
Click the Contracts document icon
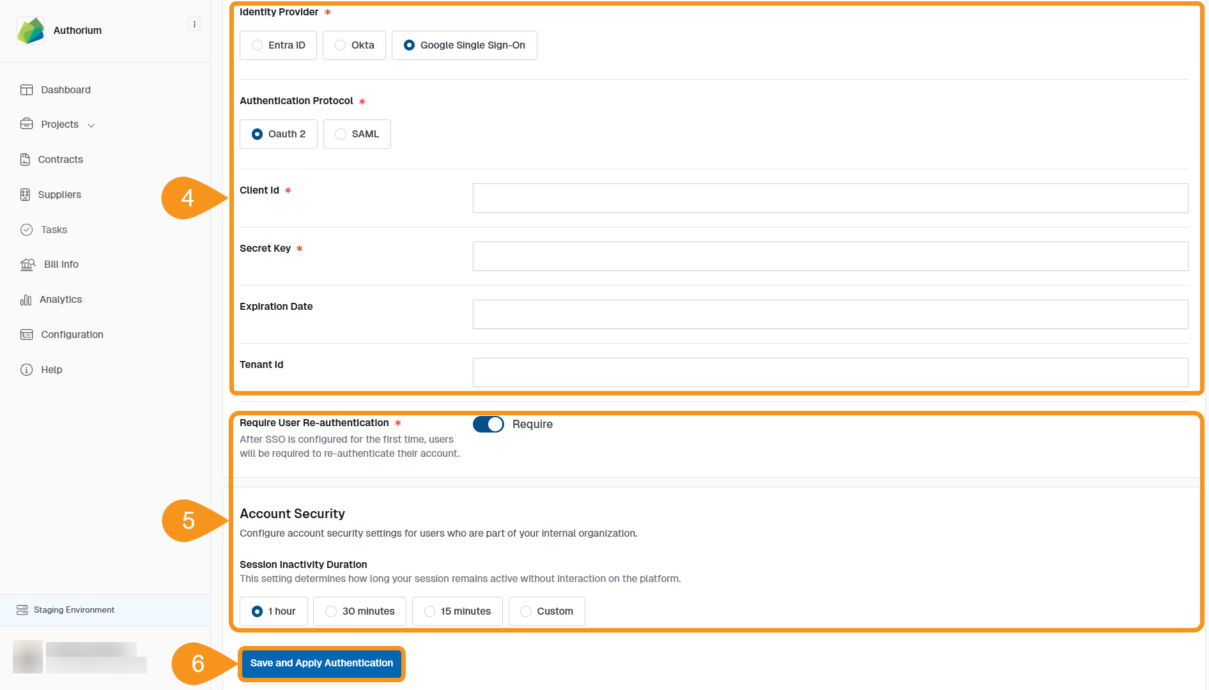25,160
